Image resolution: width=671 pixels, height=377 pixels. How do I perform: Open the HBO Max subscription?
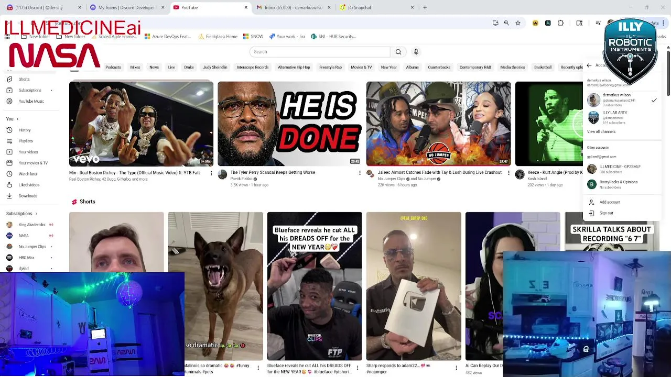coord(26,258)
